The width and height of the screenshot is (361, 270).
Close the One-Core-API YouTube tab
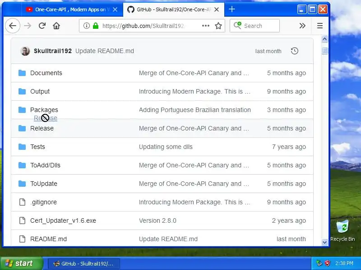(115, 9)
